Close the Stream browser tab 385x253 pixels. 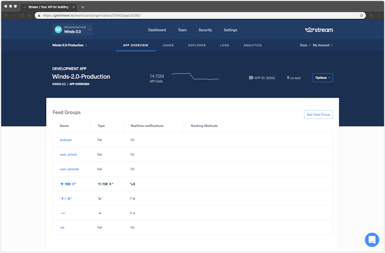click(x=74, y=7)
